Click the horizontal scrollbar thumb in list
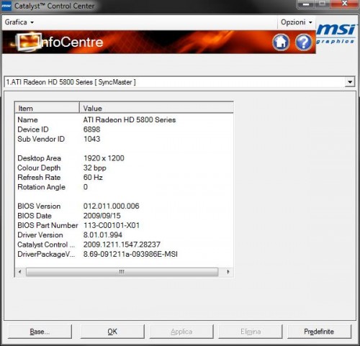This screenshot has height=346, width=360. click(122, 272)
